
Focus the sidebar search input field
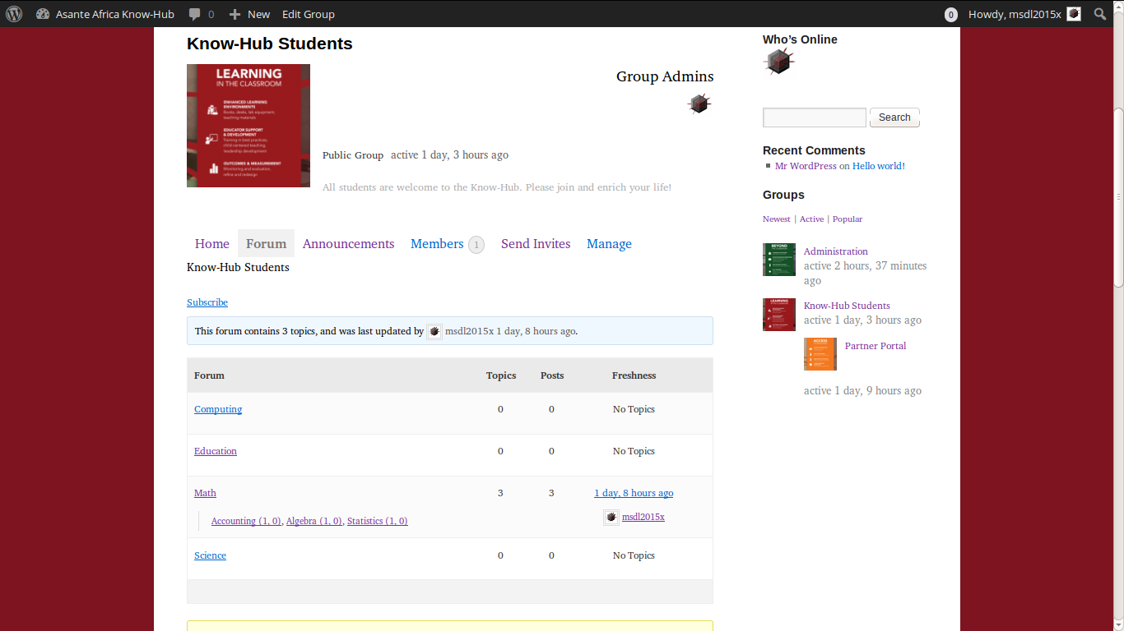coord(815,117)
